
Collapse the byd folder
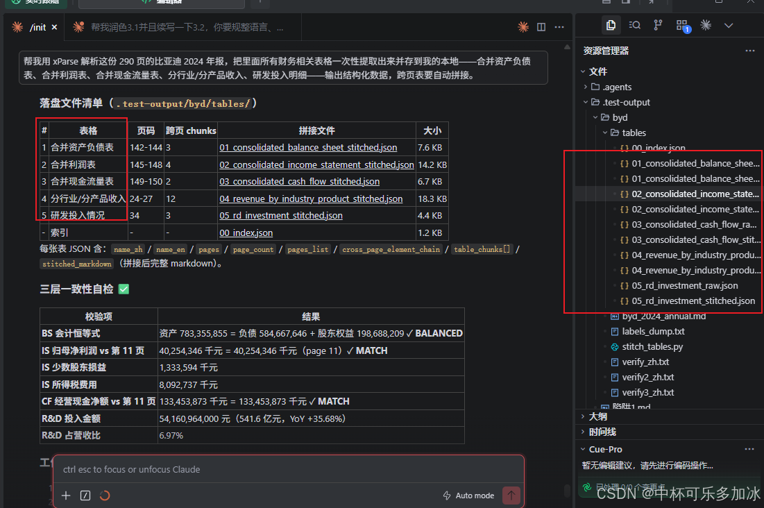click(595, 117)
